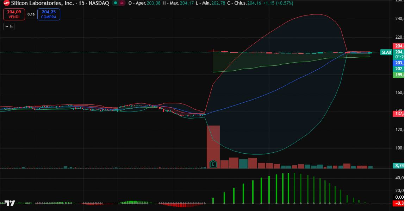Click the pink approximate-equal sign icon

[122, 3]
